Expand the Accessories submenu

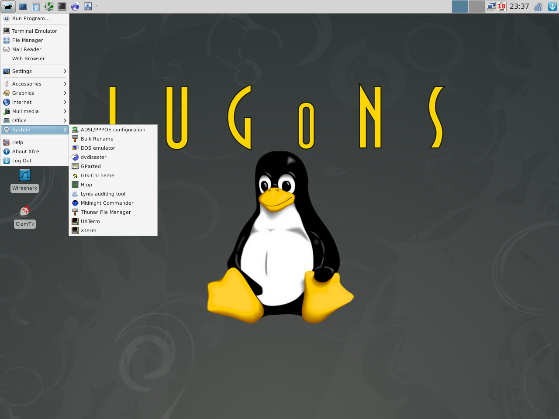tap(35, 84)
